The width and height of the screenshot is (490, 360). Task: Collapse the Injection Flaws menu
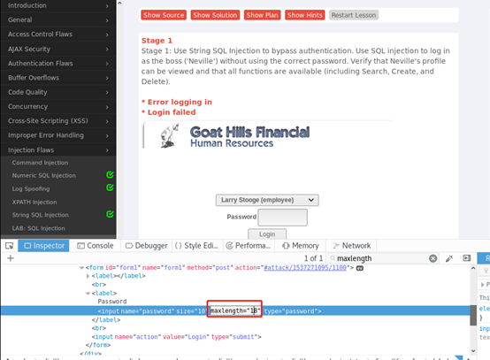58,150
